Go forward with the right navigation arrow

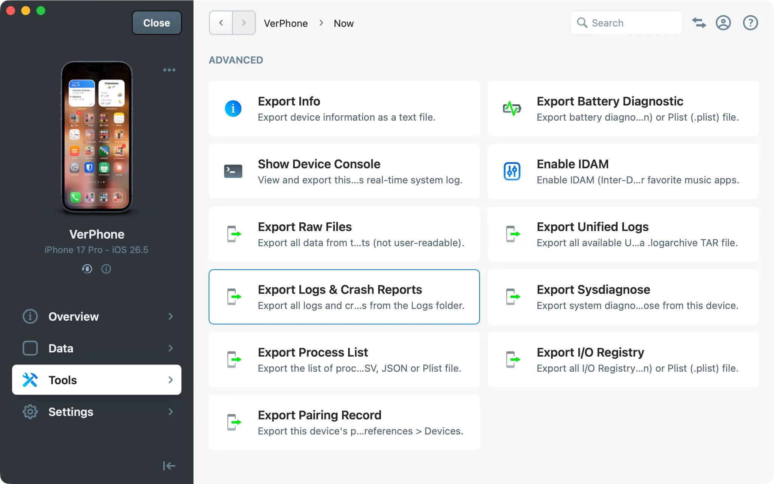[x=244, y=23]
